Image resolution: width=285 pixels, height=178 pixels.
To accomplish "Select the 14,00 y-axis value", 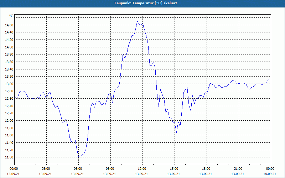I will (x=9, y=47).
